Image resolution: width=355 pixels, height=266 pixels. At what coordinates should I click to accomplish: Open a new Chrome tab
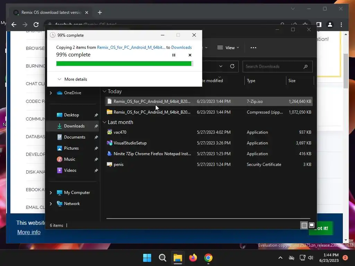pos(99,12)
